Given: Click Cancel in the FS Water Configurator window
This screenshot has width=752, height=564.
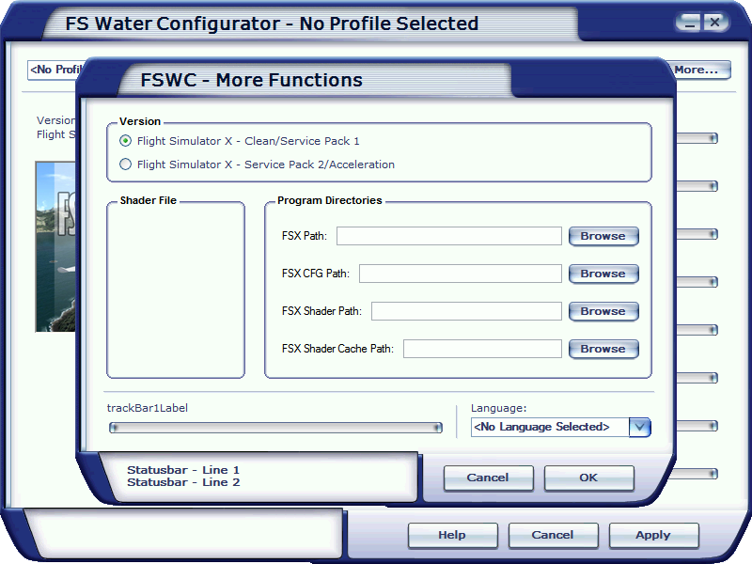Looking at the screenshot, I should [x=553, y=535].
